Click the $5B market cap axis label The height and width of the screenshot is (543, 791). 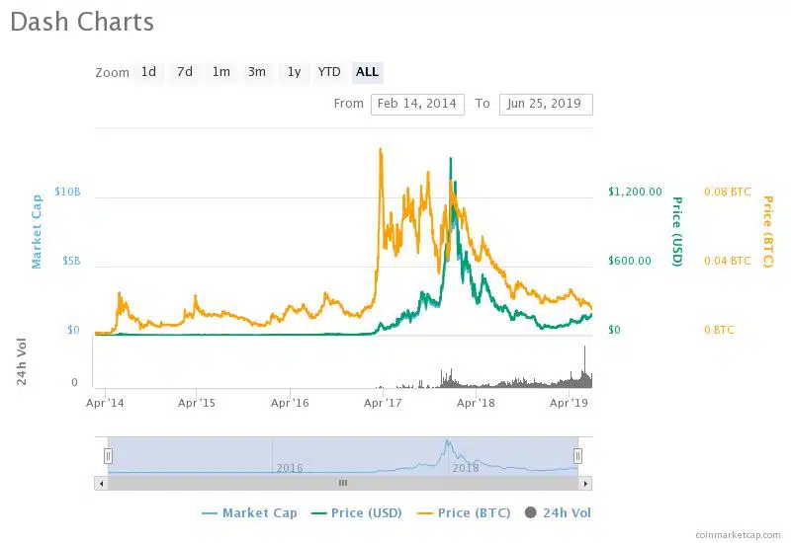point(71,261)
